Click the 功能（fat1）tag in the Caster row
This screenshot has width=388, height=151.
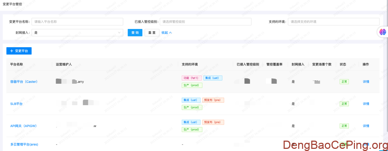[192, 78]
